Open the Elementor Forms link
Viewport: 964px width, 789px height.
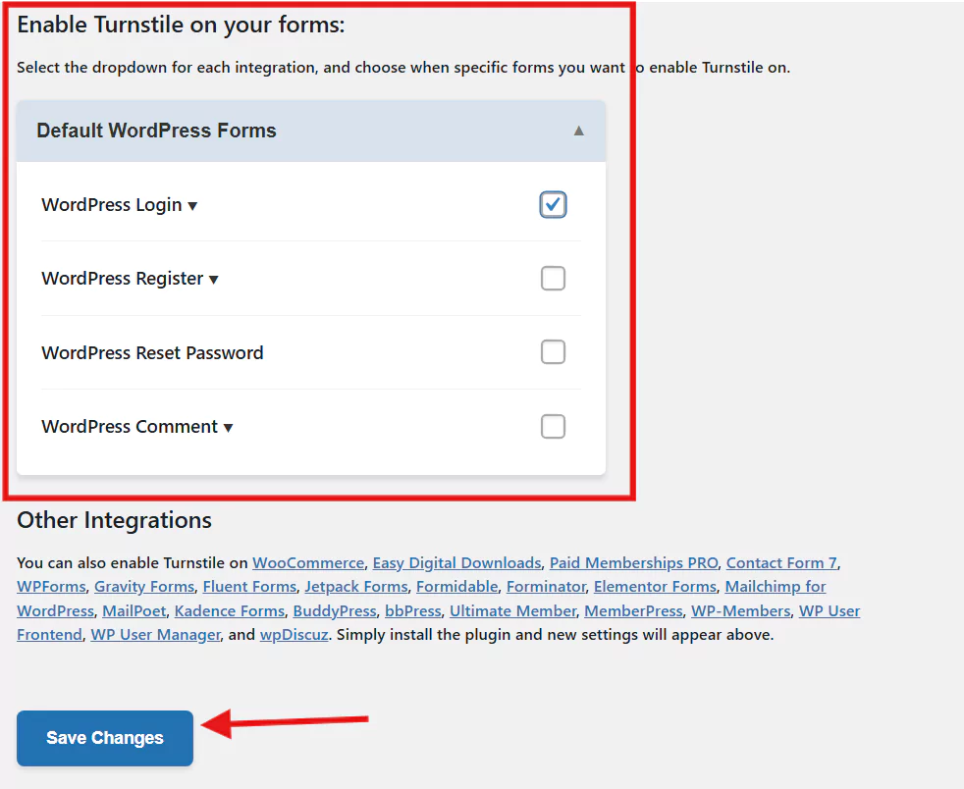pos(656,587)
